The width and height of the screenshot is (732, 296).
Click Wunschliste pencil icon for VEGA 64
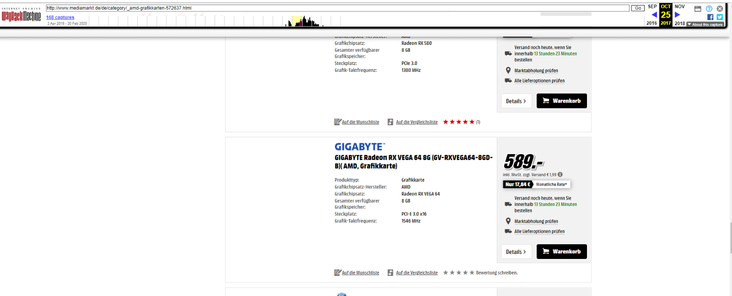[x=338, y=272]
